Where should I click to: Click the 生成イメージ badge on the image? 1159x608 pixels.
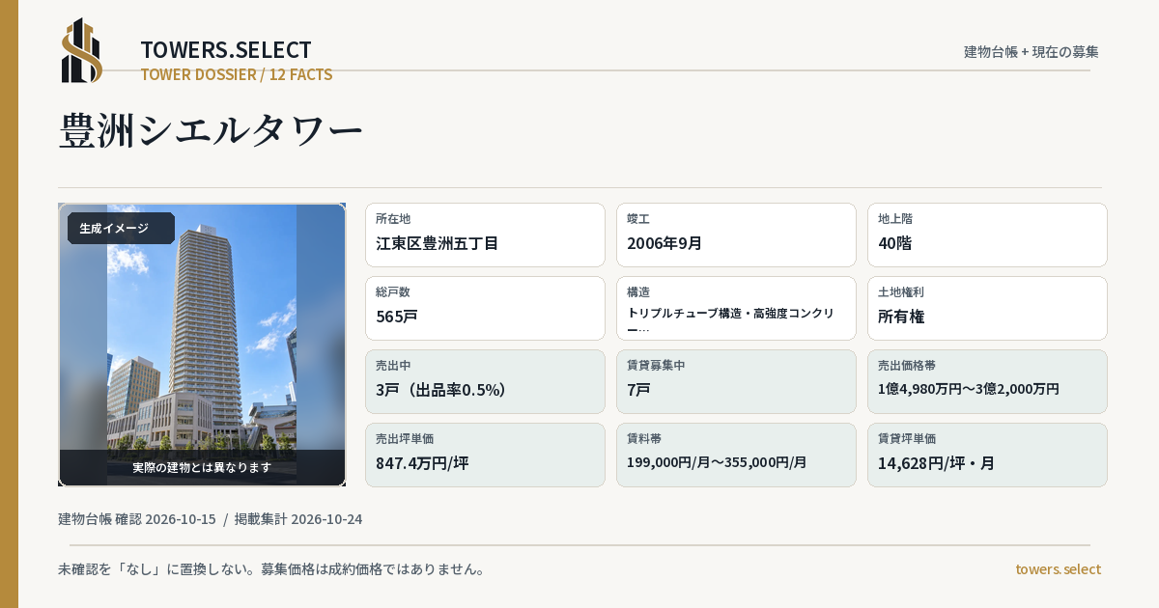121,229
